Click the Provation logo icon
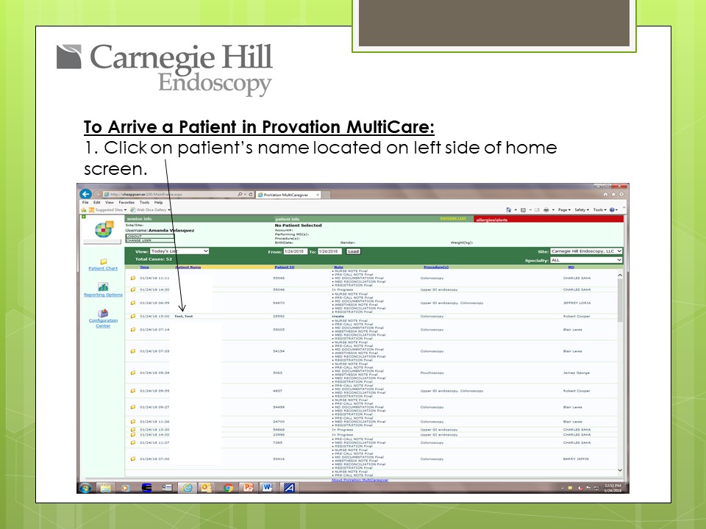This screenshot has width=706, height=529. point(103,229)
